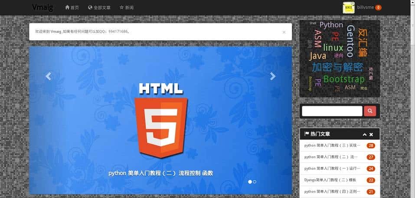Click the magnifier search button
This screenshot has width=415, height=198.
tap(369, 111)
